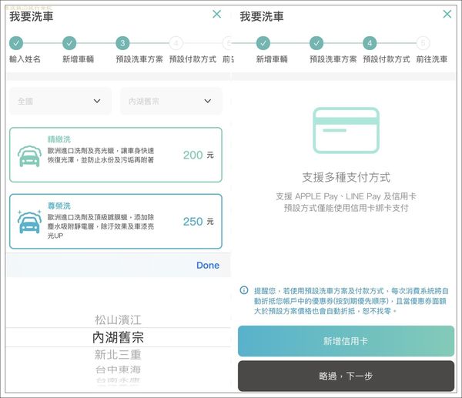The height and width of the screenshot is (398, 462).
Task: Choose the 尊榮洗 250元 wash plan
Action: (x=115, y=221)
